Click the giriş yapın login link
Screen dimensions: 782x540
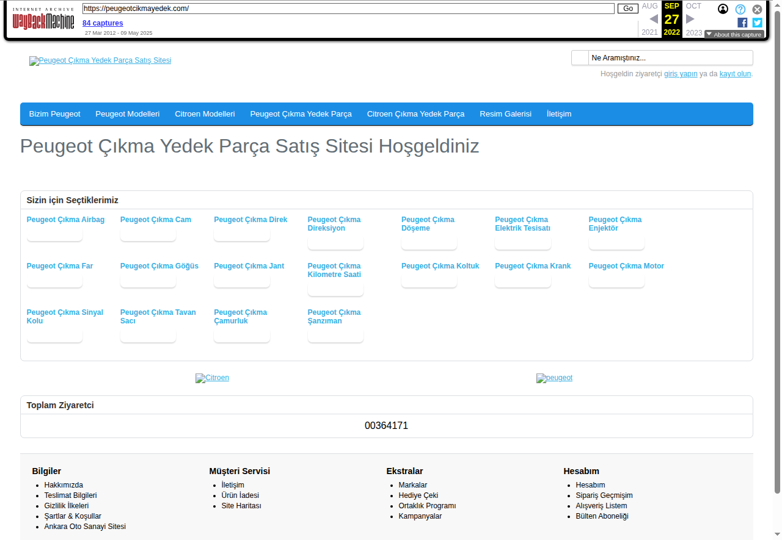point(681,74)
